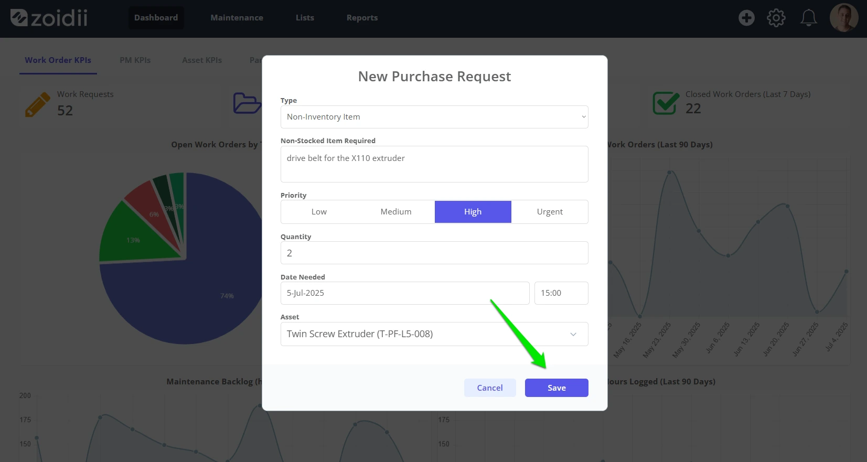Open notifications bell
867x462 pixels.
(x=808, y=18)
